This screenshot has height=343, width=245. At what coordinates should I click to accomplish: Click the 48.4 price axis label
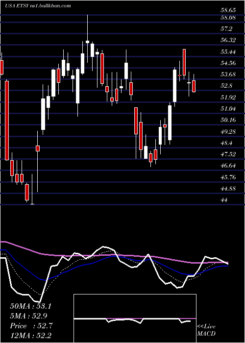click(x=227, y=143)
